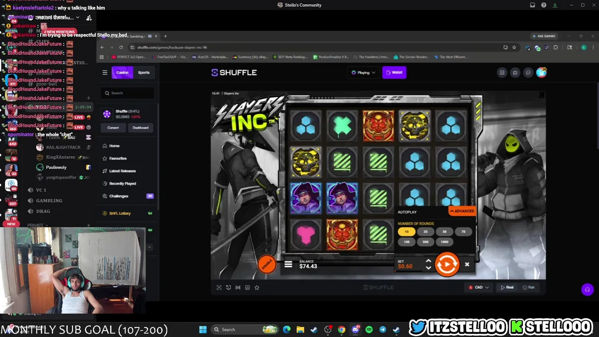The width and height of the screenshot is (599, 337).
Task: Open SHFL Lottery link
Action: (120, 213)
